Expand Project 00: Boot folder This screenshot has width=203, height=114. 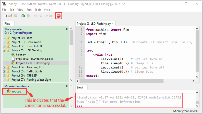coord(4,38)
